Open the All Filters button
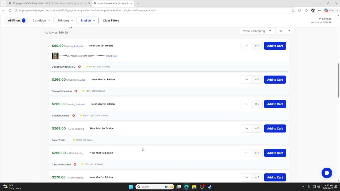The image size is (340, 191). 16,20
